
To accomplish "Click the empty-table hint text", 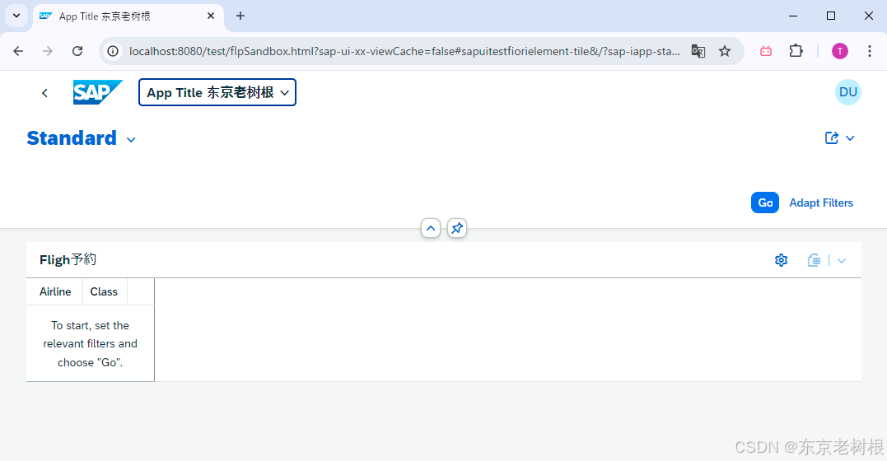I will click(x=90, y=344).
